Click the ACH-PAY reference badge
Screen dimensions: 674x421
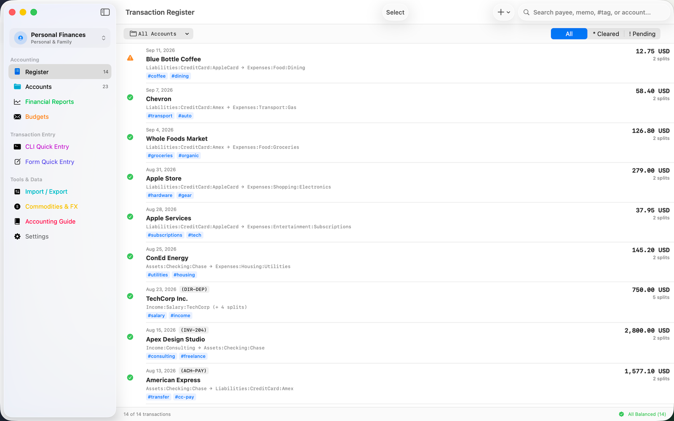pyautogui.click(x=194, y=371)
